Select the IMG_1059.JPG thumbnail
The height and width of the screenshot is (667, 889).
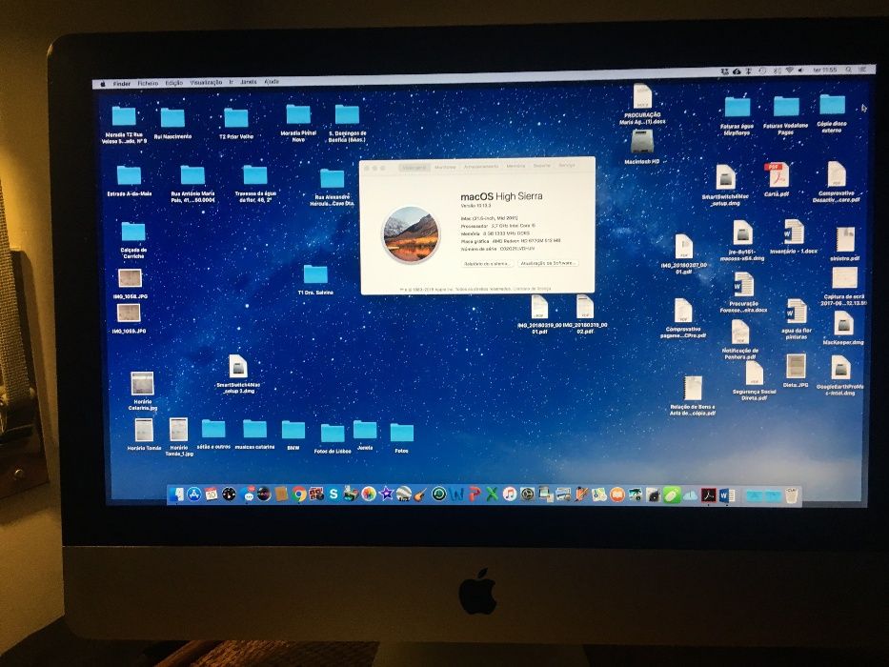[x=129, y=318]
